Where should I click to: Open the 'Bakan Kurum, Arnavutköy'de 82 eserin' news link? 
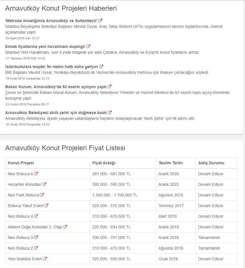pyautogui.click(x=55, y=87)
